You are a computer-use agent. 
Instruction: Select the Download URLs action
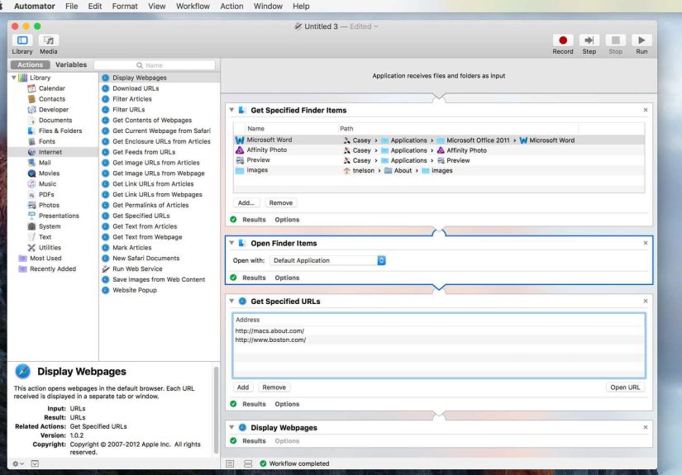coord(160,88)
